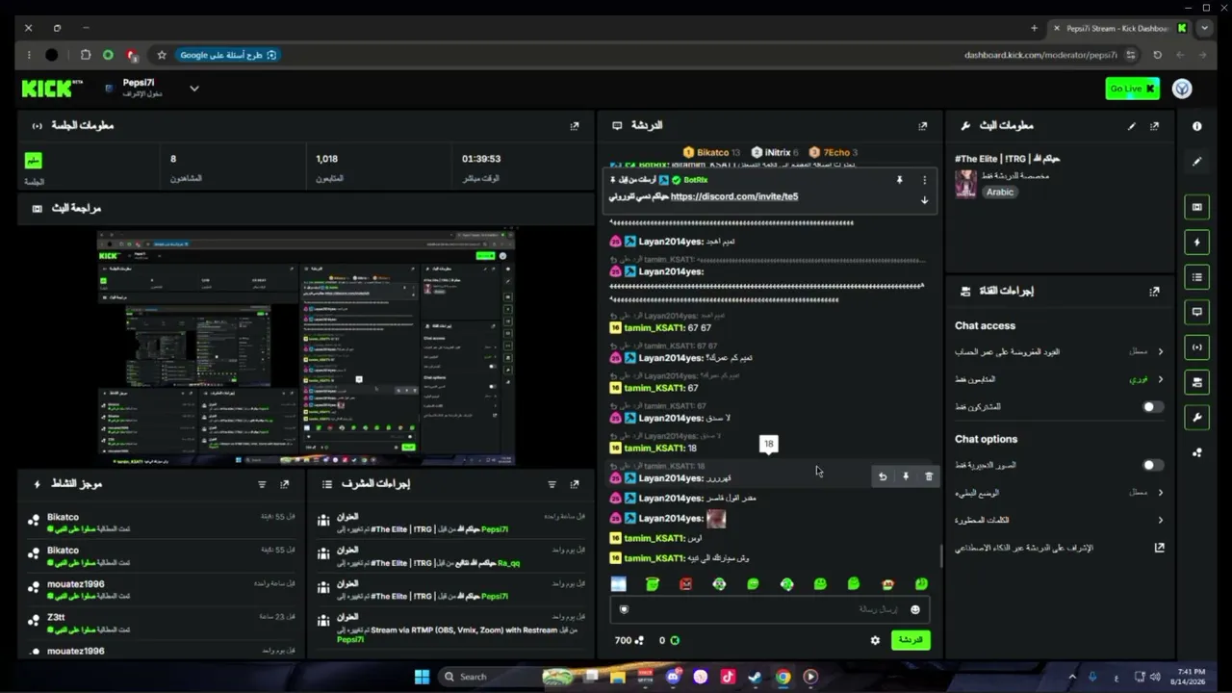Image resolution: width=1232 pixels, height=693 pixels.
Task: Filter the activity feed panel
Action: (x=262, y=484)
